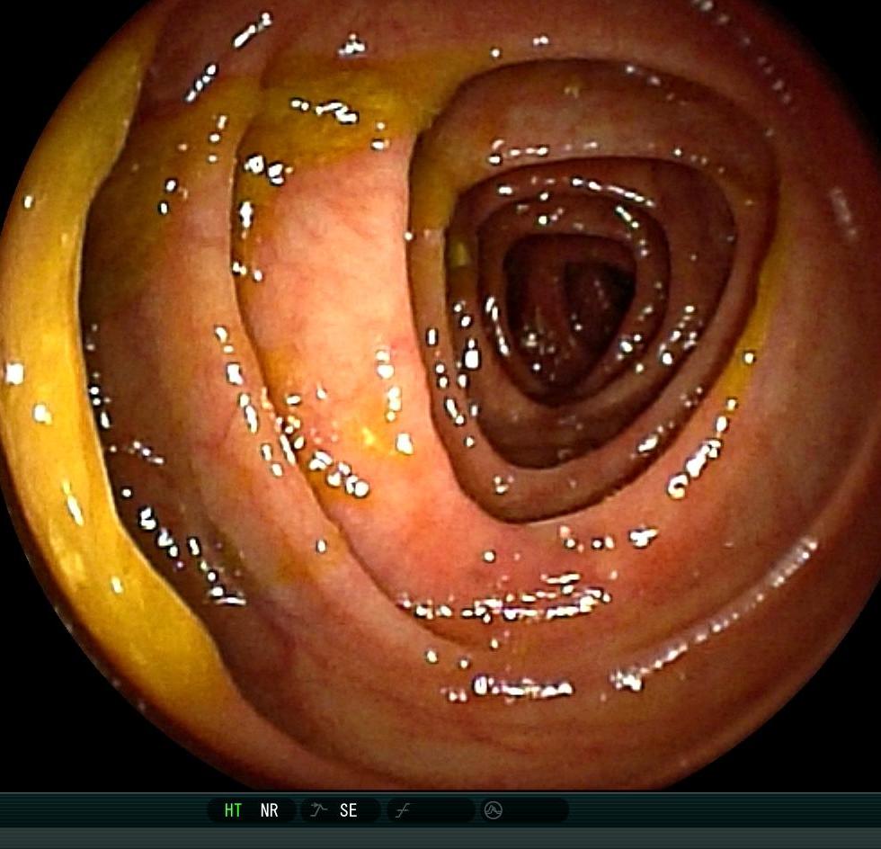The width and height of the screenshot is (881, 849).
Task: Toggle the green HT indicator
Action: coord(233,810)
